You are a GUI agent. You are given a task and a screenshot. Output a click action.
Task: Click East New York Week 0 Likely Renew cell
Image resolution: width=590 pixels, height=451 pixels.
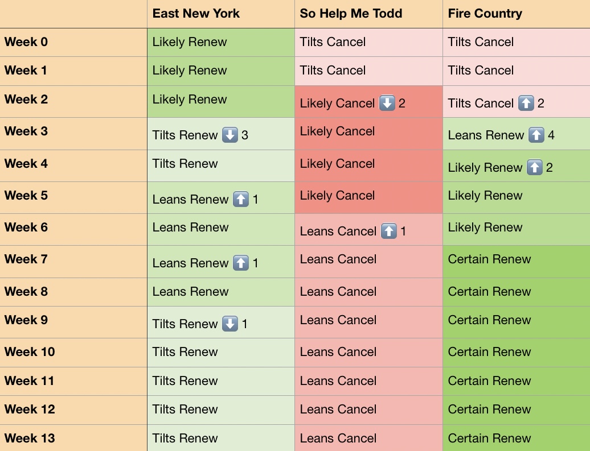coord(221,43)
